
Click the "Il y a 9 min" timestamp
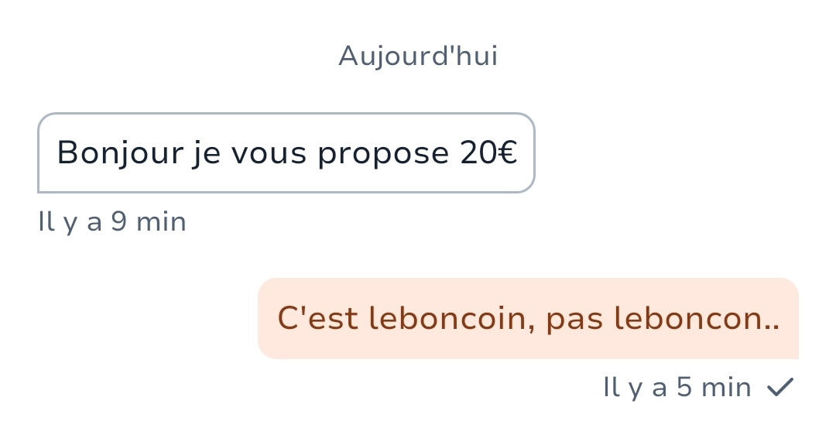coord(112,223)
